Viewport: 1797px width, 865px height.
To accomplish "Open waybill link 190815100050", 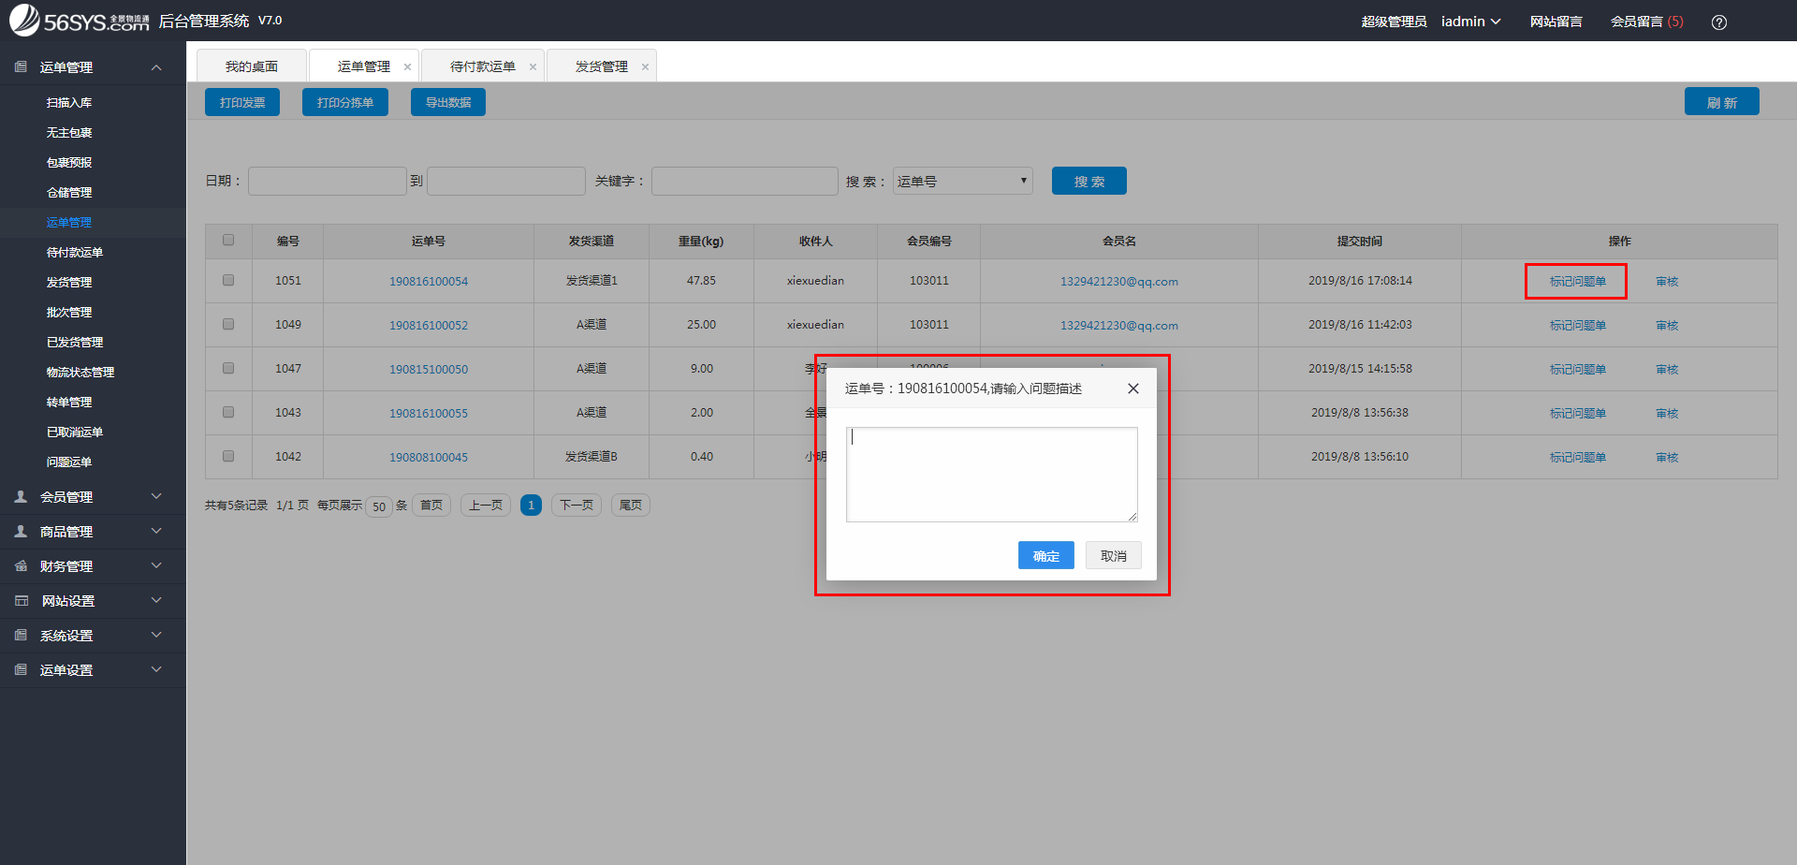I will 429,369.
